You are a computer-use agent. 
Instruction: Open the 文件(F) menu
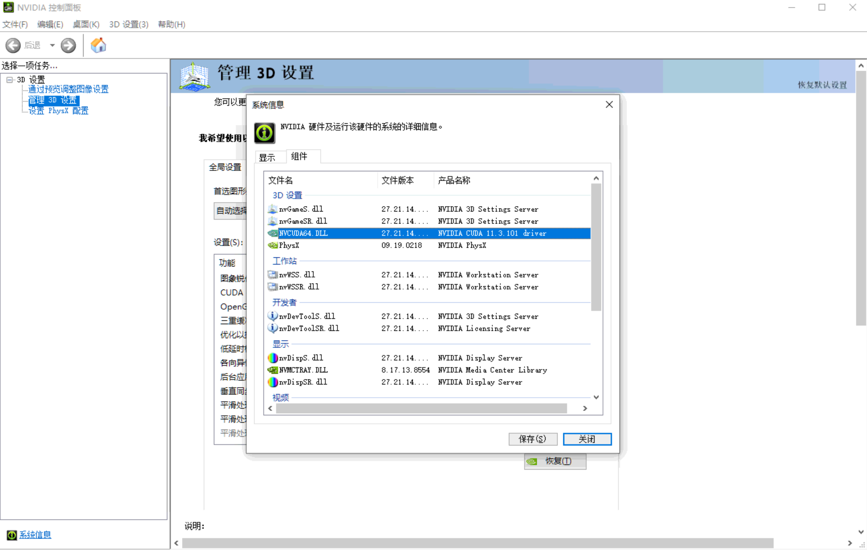pos(15,24)
